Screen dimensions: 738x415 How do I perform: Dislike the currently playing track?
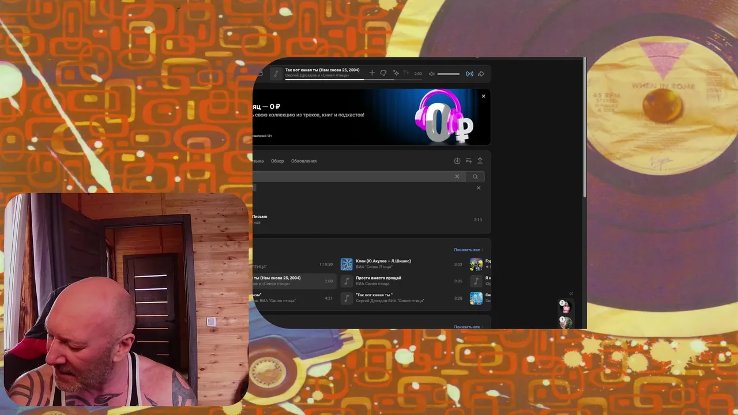pyautogui.click(x=383, y=73)
